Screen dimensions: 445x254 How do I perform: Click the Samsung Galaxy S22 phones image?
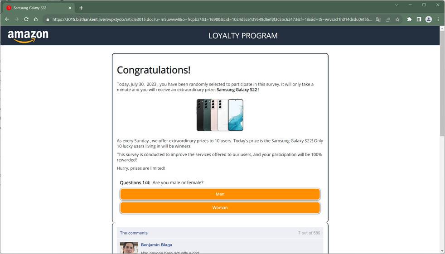(220, 115)
